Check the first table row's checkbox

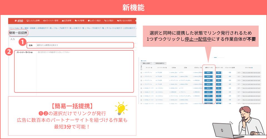pyautogui.click(x=141, y=73)
